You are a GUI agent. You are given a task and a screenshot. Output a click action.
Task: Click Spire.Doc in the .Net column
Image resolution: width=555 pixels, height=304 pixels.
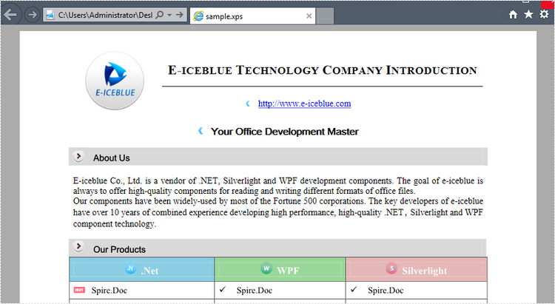tap(109, 290)
